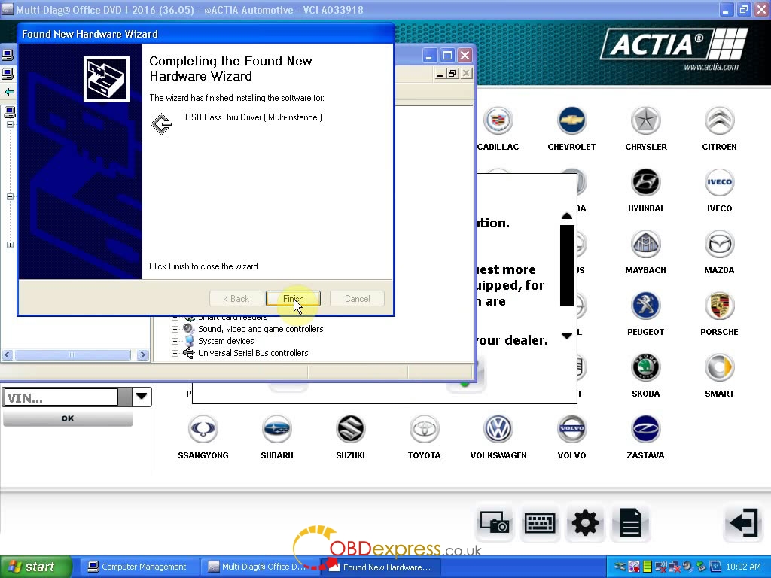
Task: Select the Toyota brand icon
Action: [x=424, y=430]
